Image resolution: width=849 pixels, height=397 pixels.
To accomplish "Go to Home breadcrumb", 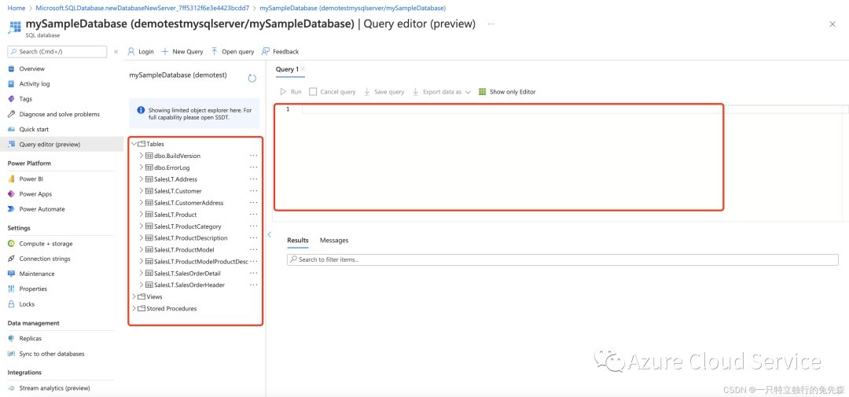I will point(17,8).
